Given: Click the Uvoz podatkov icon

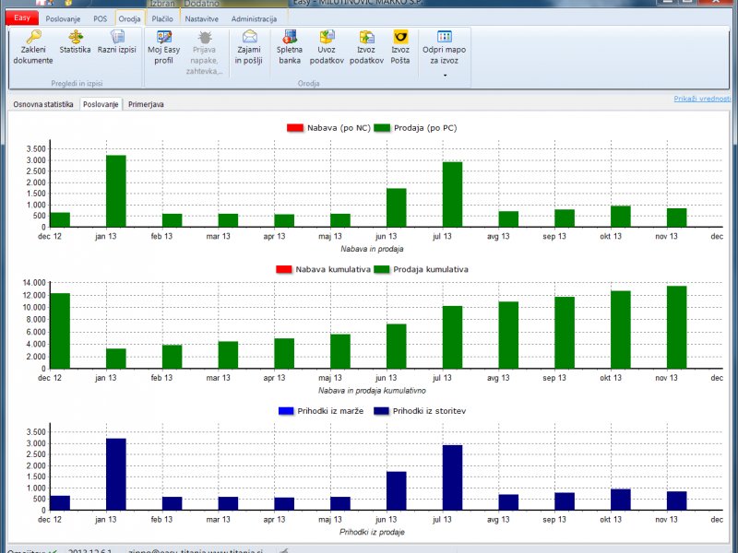Looking at the screenshot, I should [x=327, y=38].
